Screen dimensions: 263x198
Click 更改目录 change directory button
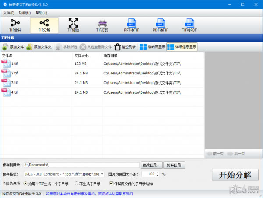pyautogui.click(x=152, y=165)
